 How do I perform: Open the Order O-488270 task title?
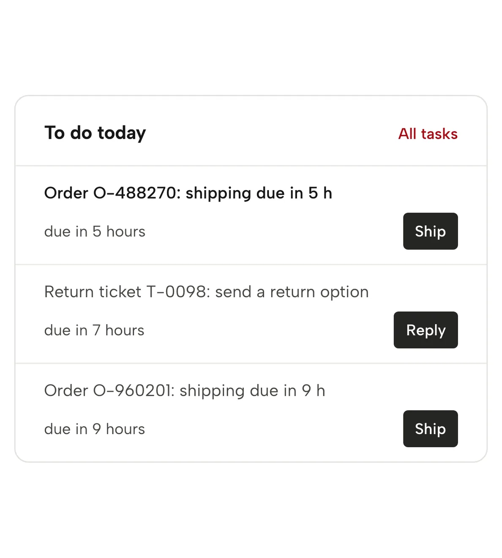188,193
